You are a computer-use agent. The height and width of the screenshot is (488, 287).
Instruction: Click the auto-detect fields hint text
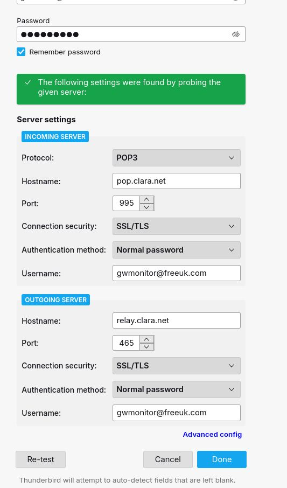127,480
